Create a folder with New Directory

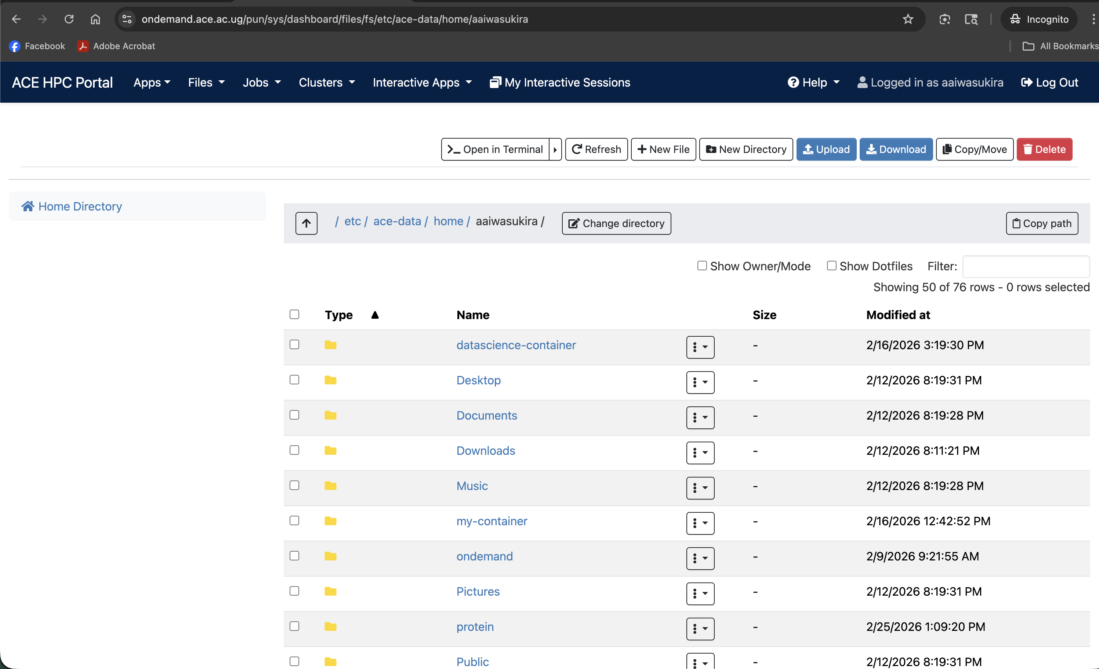746,149
